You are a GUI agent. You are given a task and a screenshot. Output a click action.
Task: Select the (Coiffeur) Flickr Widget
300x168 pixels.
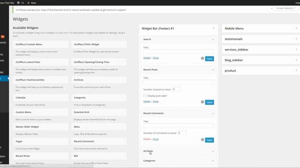point(99,44)
